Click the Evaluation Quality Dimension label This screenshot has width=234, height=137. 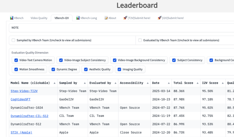coord(30,53)
